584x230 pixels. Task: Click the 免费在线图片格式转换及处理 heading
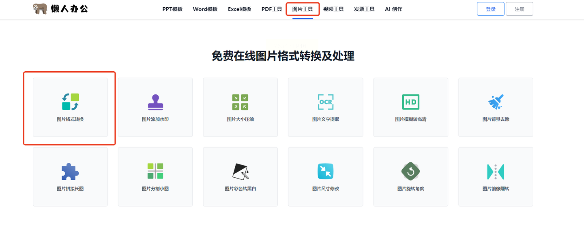click(283, 56)
